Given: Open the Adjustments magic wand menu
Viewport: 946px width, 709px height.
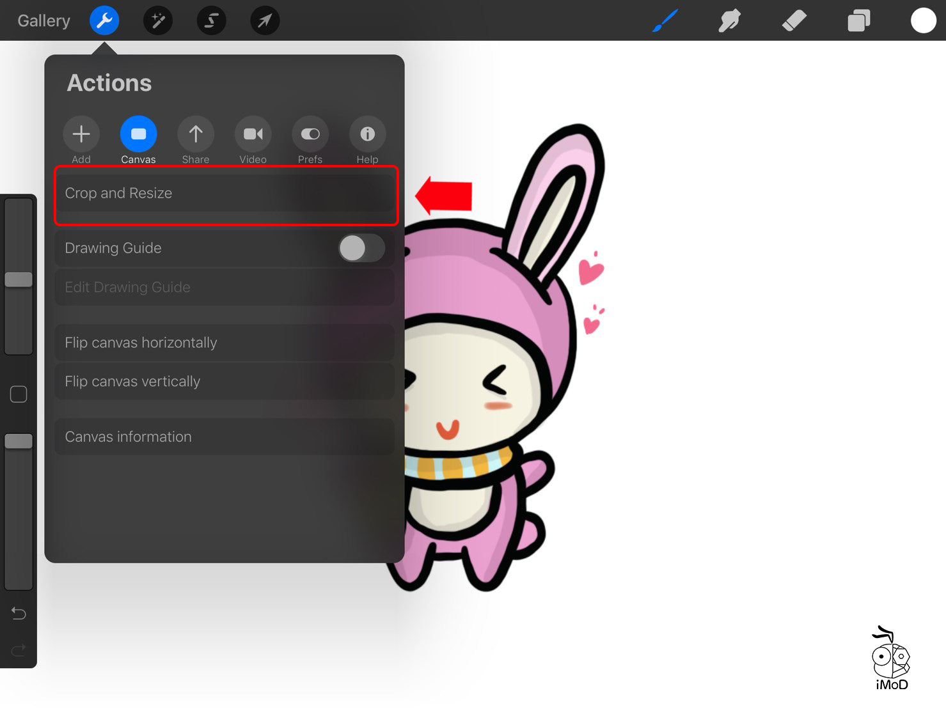Looking at the screenshot, I should coord(158,21).
